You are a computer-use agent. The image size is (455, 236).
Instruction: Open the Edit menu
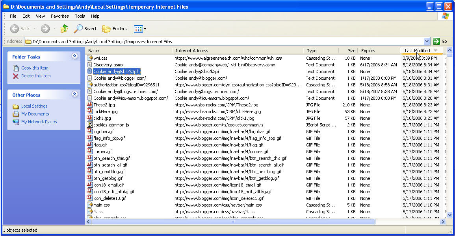[26, 16]
